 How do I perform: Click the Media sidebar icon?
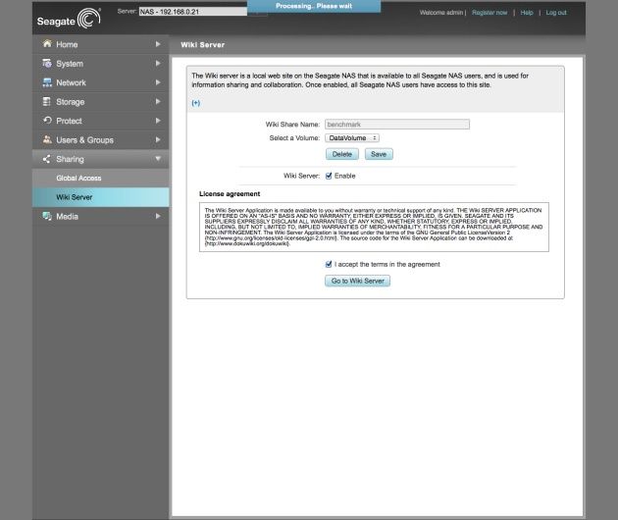click(47, 216)
